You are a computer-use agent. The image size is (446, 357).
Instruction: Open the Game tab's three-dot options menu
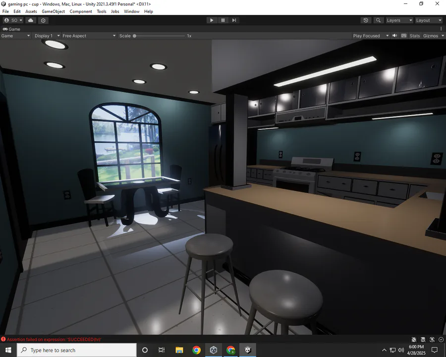[x=441, y=29]
